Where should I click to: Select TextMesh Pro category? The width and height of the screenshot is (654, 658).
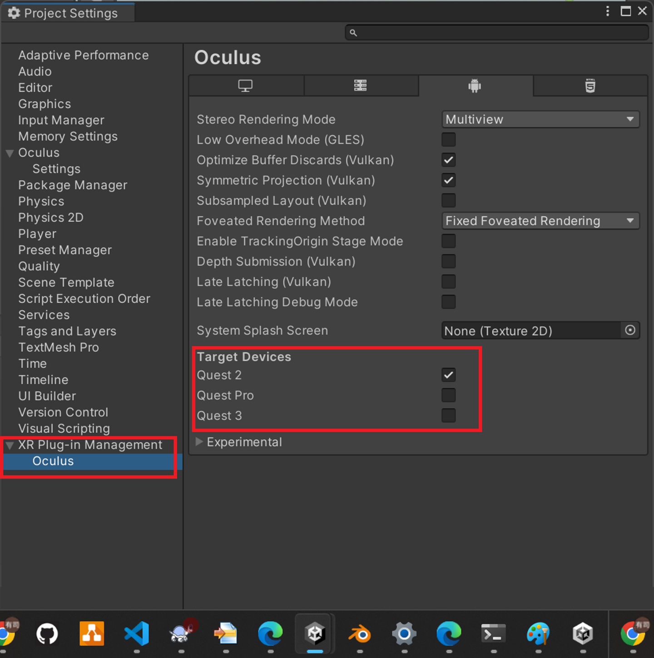pyautogui.click(x=59, y=347)
